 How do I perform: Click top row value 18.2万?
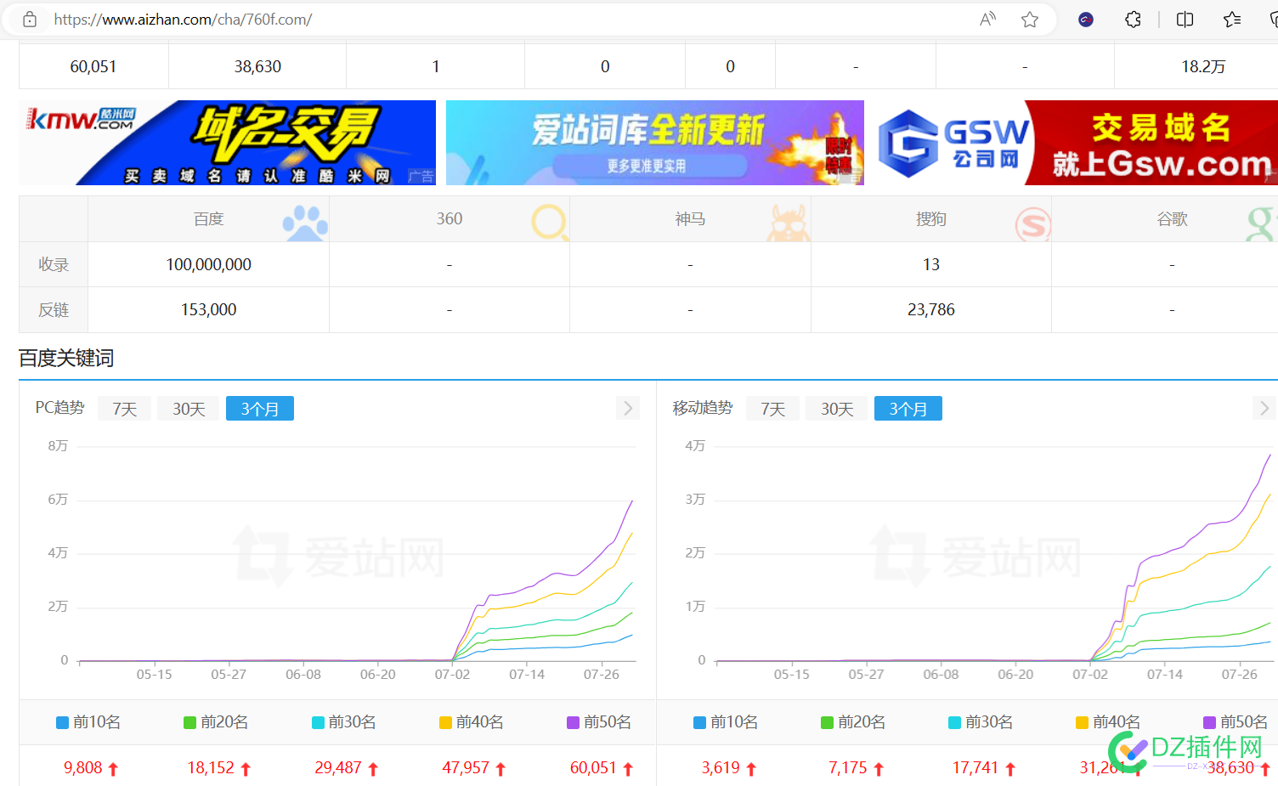1203,66
